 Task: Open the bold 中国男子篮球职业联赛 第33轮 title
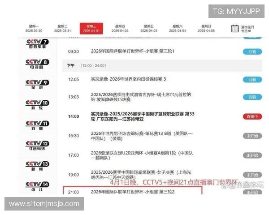coord(143,116)
